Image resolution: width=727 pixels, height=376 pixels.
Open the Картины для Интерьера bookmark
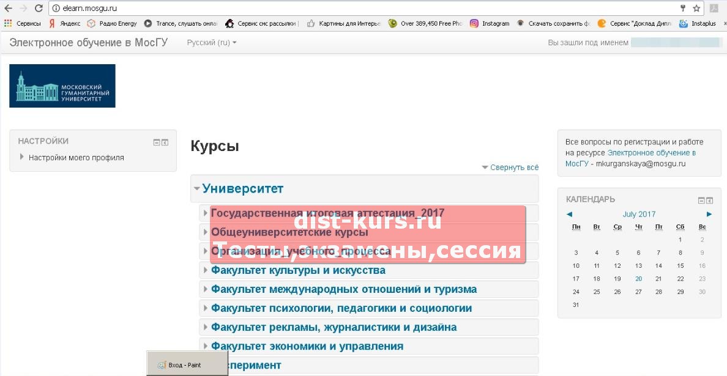click(x=343, y=24)
